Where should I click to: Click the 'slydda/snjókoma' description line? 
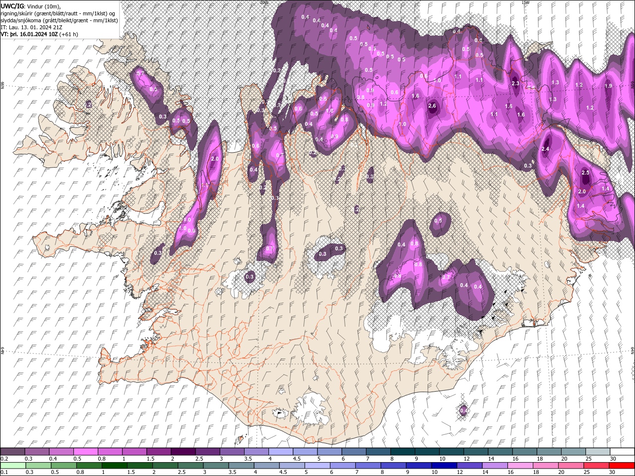click(59, 20)
